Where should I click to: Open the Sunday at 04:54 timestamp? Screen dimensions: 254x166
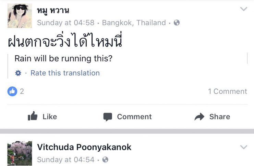coord(65,160)
